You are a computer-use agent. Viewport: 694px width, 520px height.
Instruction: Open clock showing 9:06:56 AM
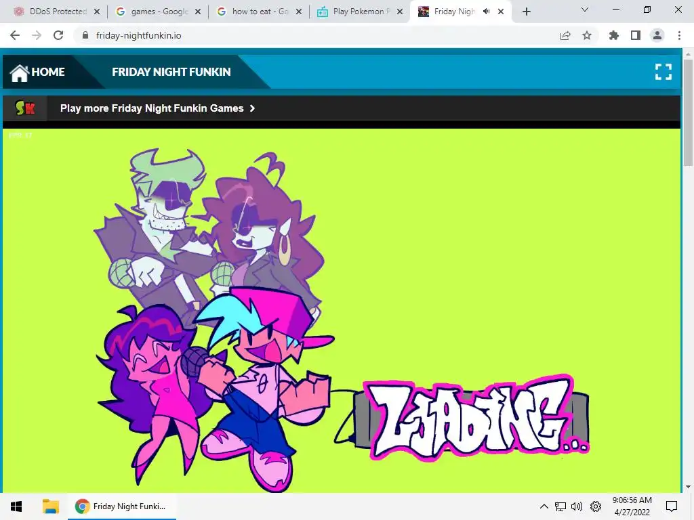point(632,506)
